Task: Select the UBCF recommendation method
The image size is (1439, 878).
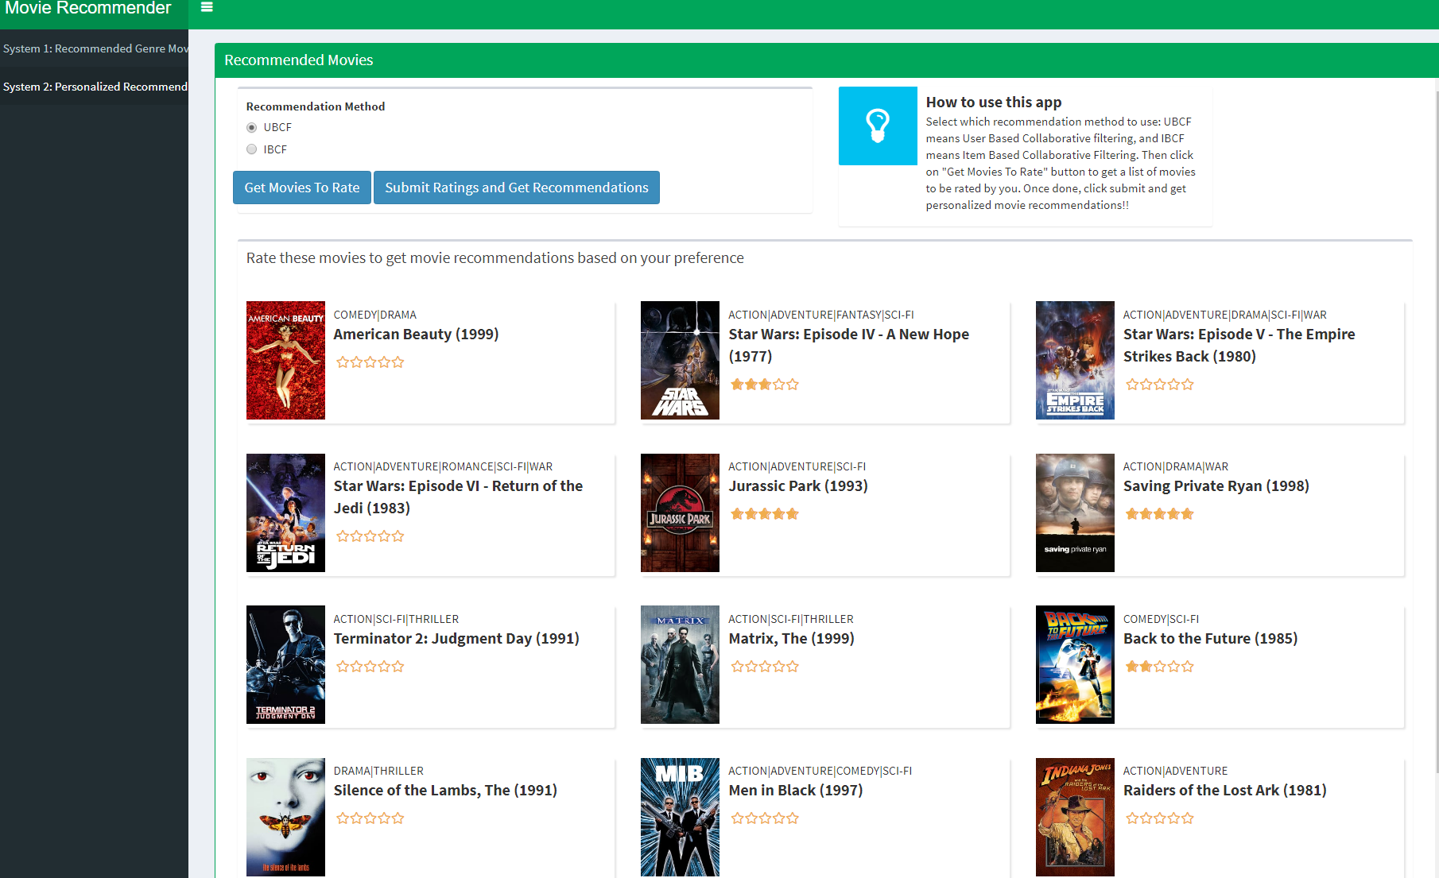Action: (x=251, y=127)
